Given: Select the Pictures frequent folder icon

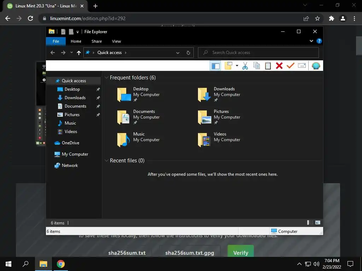Looking at the screenshot, I should (x=204, y=117).
